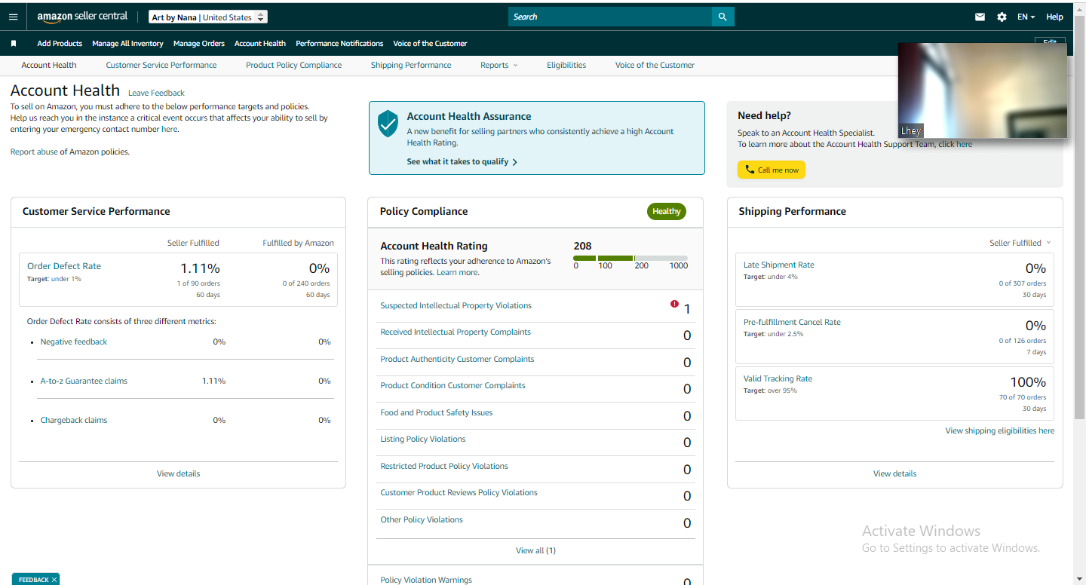1086x585 pixels.
Task: Open Chargeback claims link
Action: [x=74, y=421]
